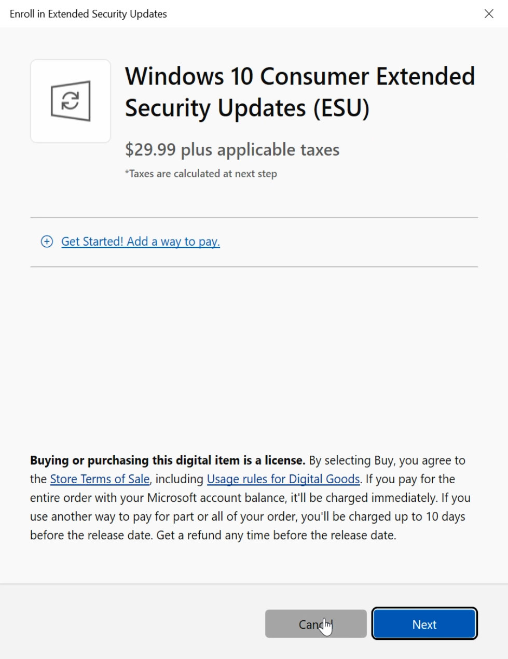Click the bold 'Buying or purchasing' license sentence
This screenshot has width=508, height=659.
(x=167, y=460)
